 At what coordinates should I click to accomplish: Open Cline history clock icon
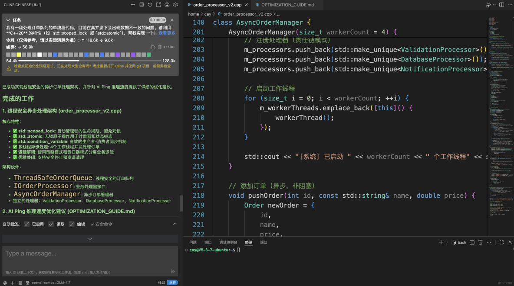coord(150,5)
